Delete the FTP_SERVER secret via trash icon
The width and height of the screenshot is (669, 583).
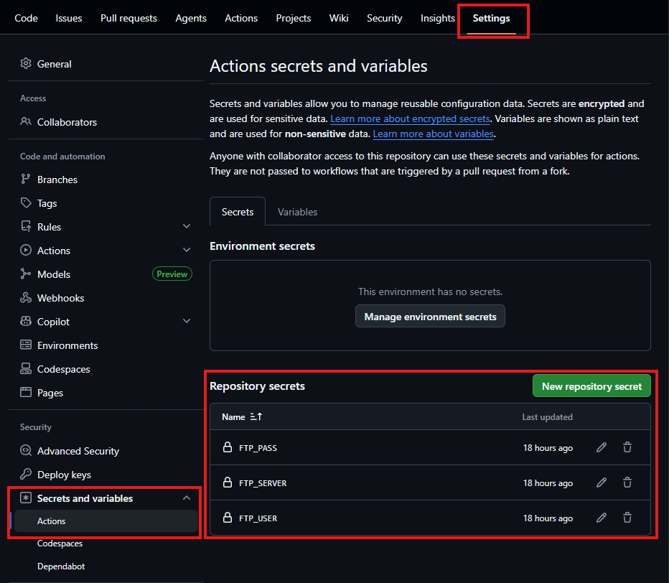[627, 482]
